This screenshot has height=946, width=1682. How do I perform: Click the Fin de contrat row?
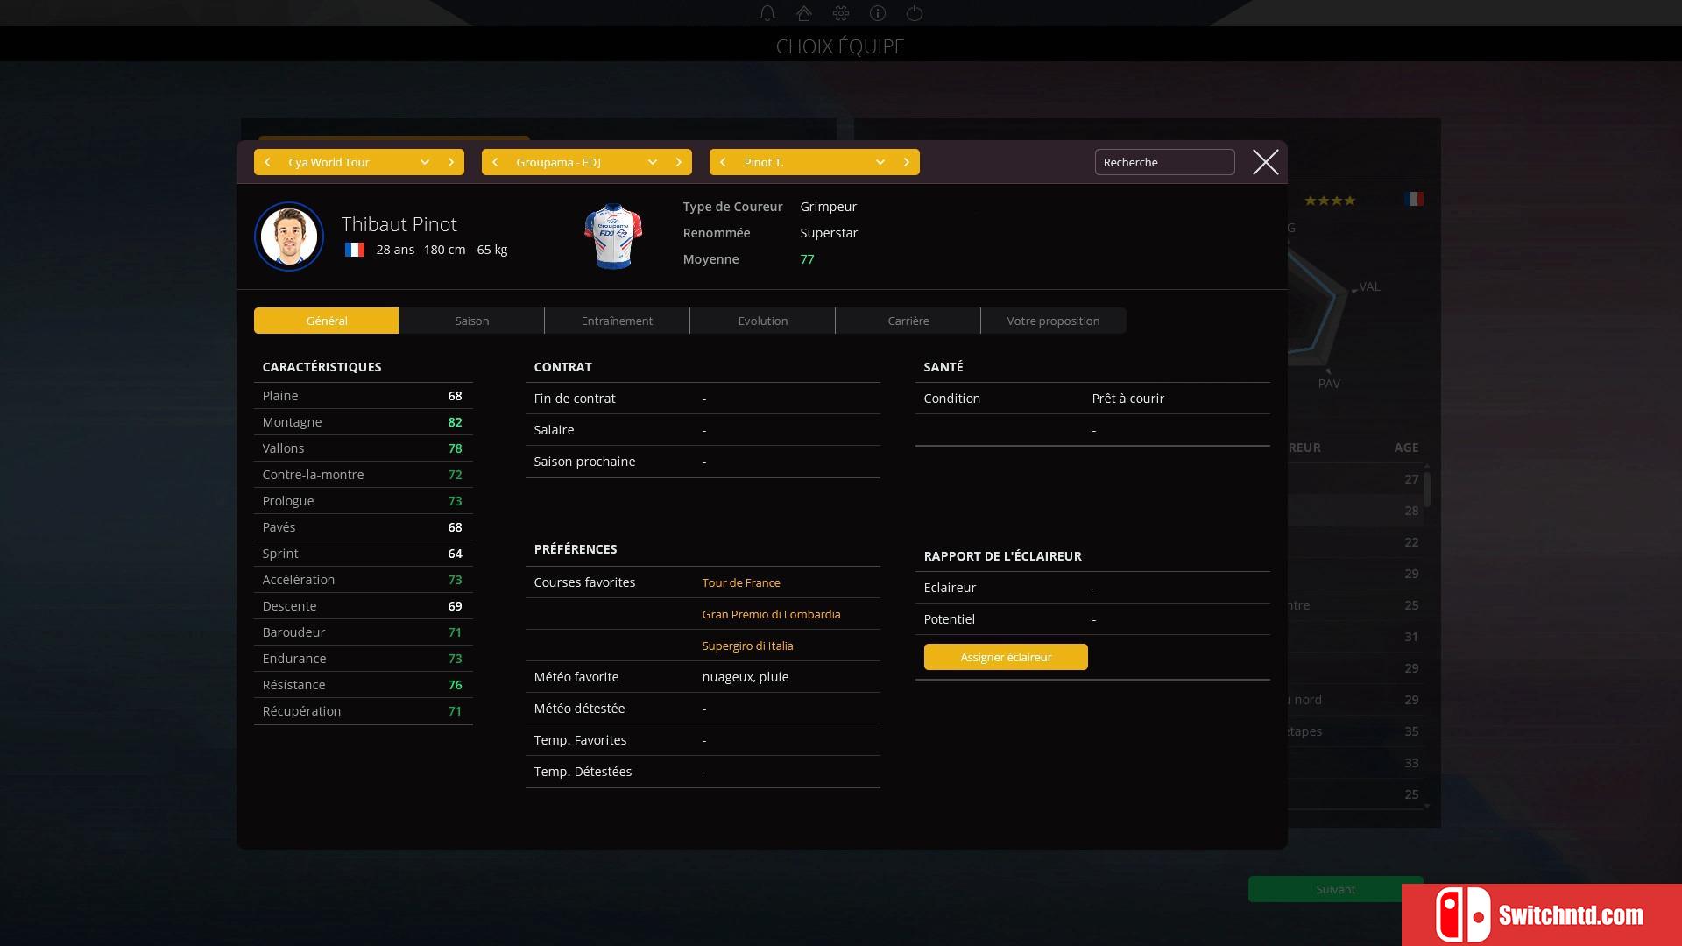[703, 399]
